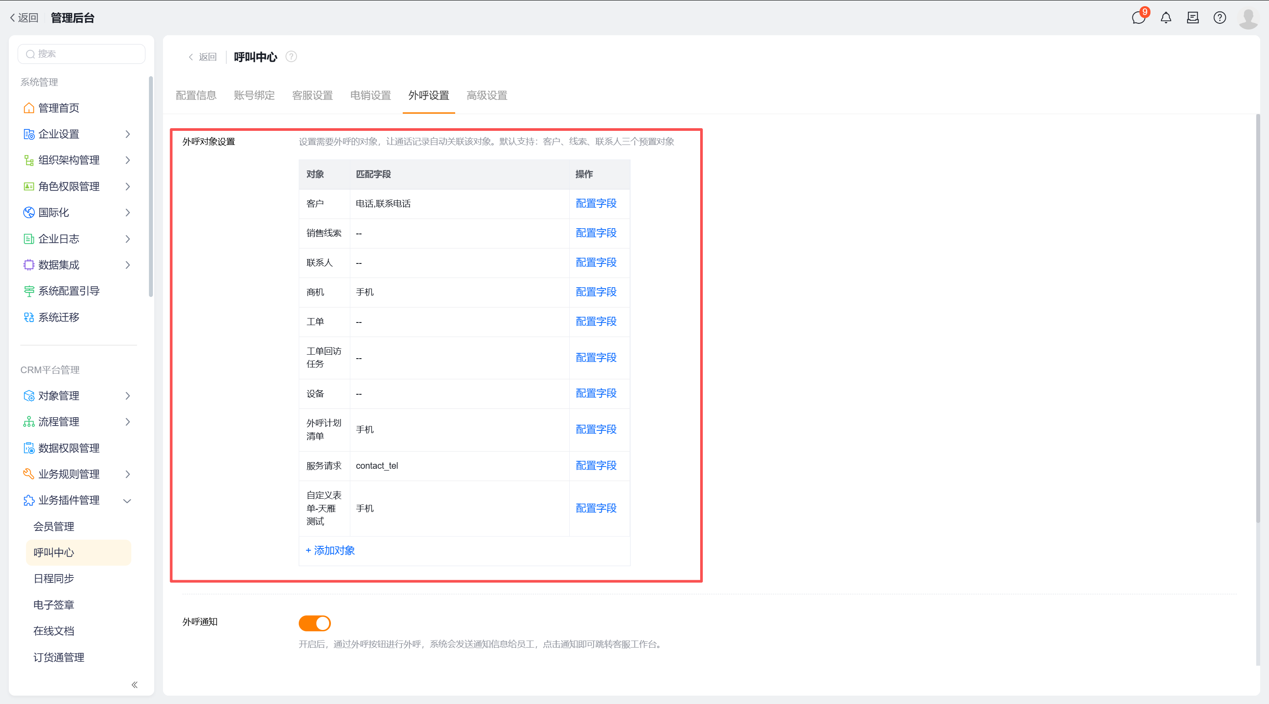Collapse the 业务插件管理 menu arrow
Image resolution: width=1269 pixels, height=704 pixels.
127,500
